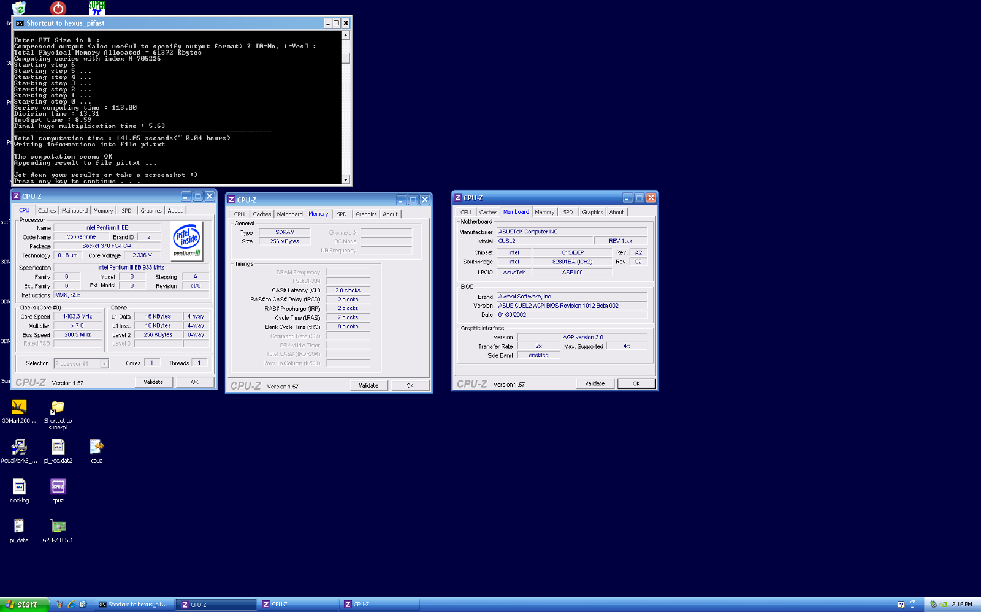
Task: Open the NVIDIA tray icon
Action: [944, 605]
